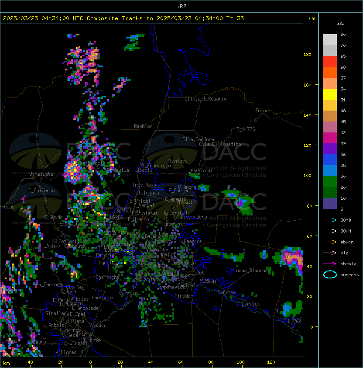Click the '180' tick on vertical axis
Image resolution: width=363 pixels, height=368 pixels.
pyautogui.click(x=307, y=55)
